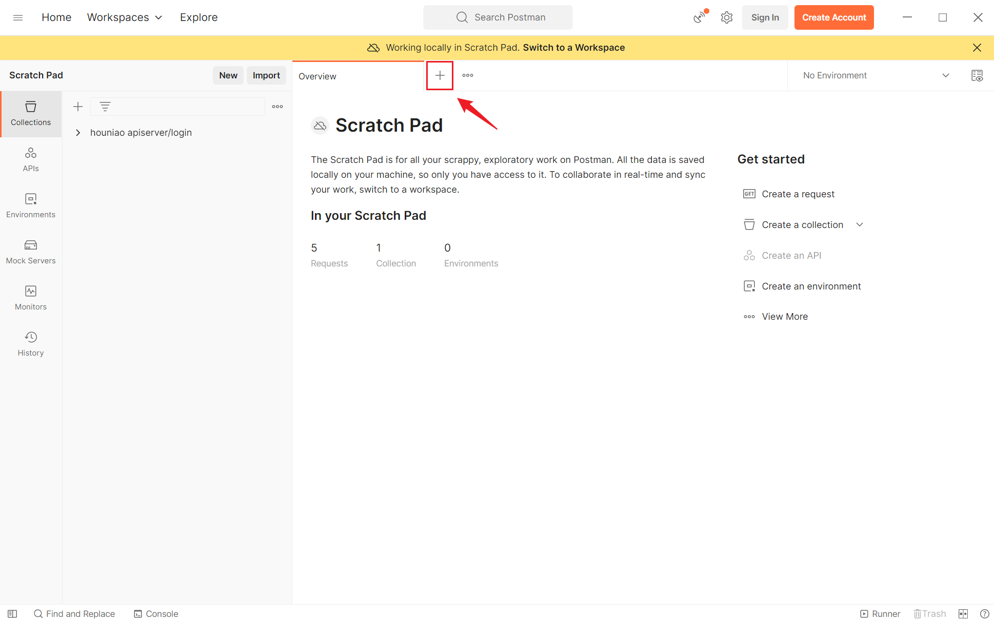Open the Workspaces dropdown
This screenshot has width=994, height=621.
tap(125, 17)
